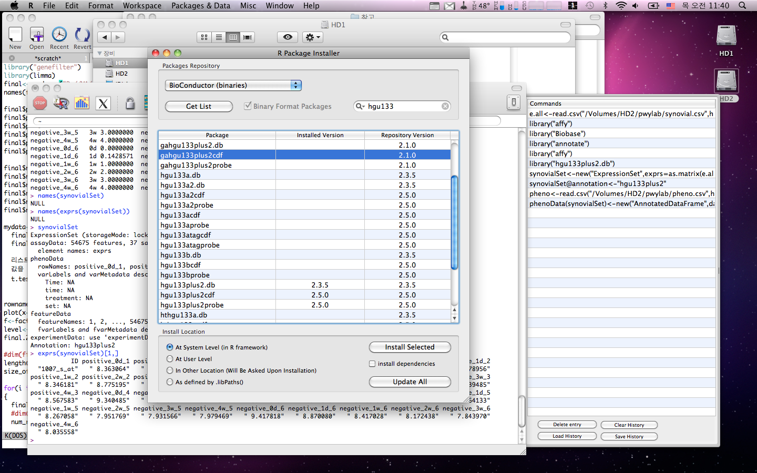Open the Format menu
Viewport: 757px width, 473px height.
click(100, 5)
